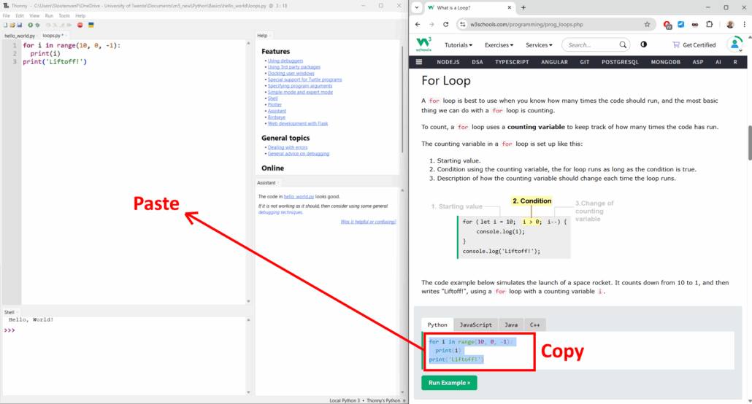The image size is (752, 404).
Task: Start Thonny debugger with the bug icon
Action: 37,25
